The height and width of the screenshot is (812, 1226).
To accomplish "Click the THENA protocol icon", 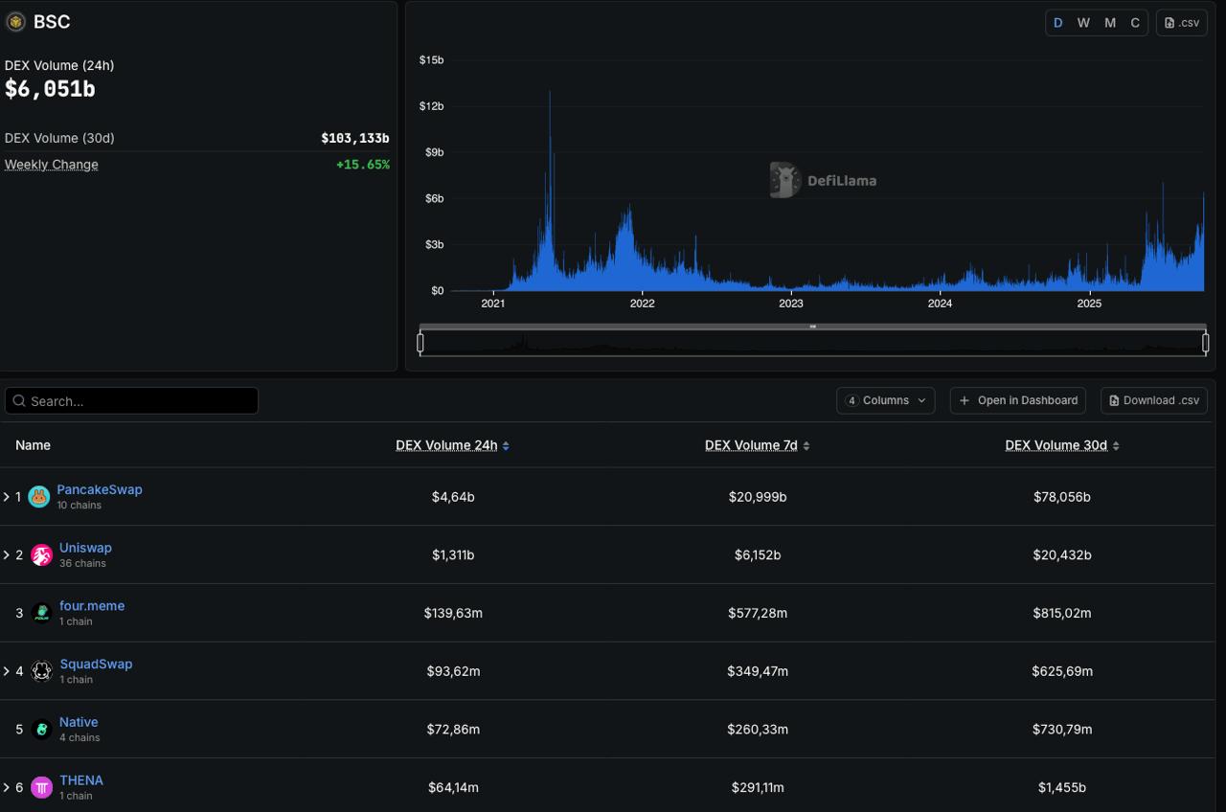I will 41,787.
